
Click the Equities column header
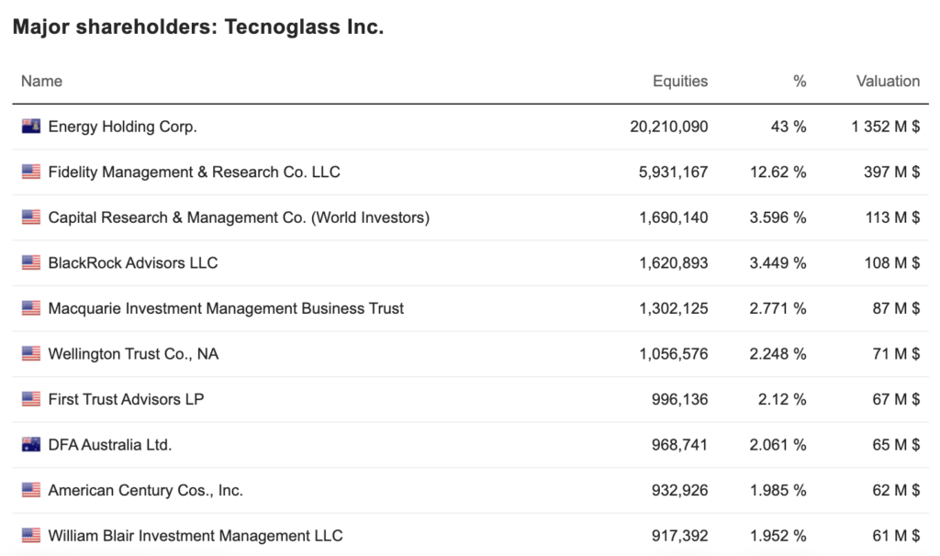click(x=680, y=81)
